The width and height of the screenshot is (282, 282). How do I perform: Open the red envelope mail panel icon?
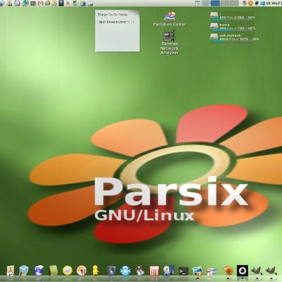pyautogui.click(x=41, y=3)
